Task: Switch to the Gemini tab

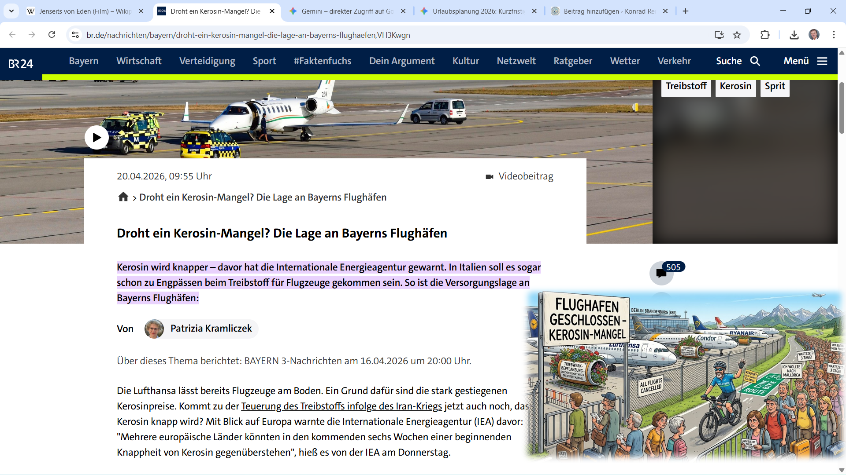Action: coord(347,11)
